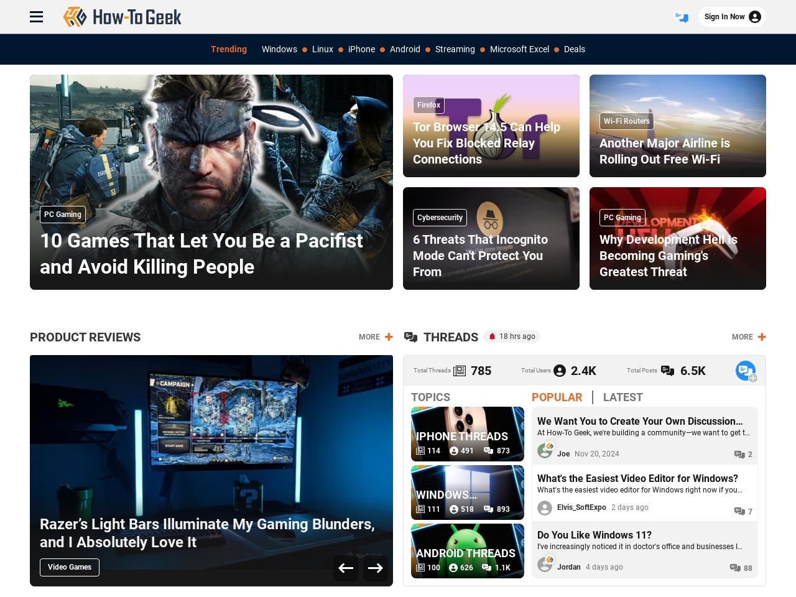Open the iPhone trending topic
The height and width of the screenshot is (597, 796).
tap(361, 49)
